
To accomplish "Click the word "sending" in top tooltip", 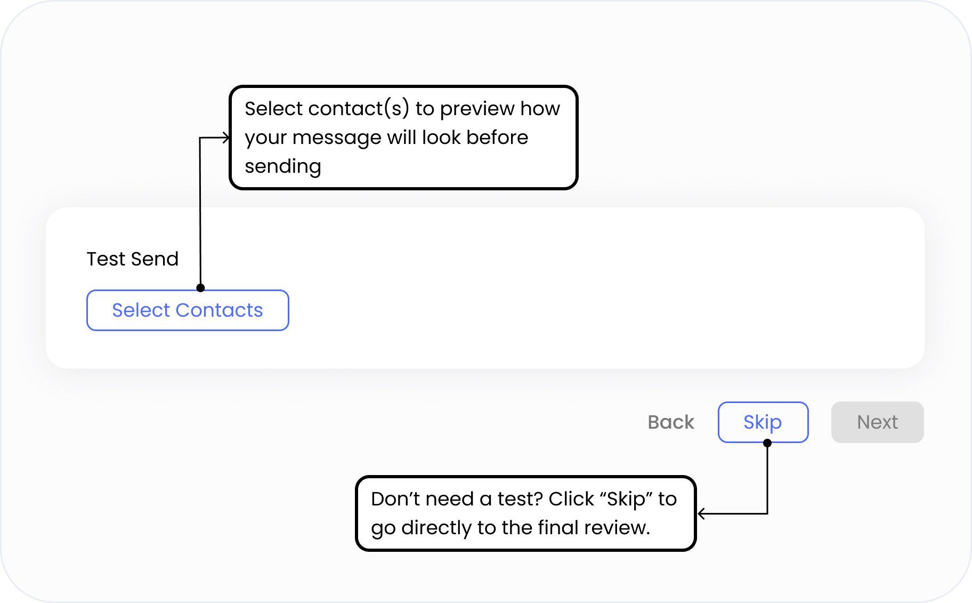I will 283,166.
